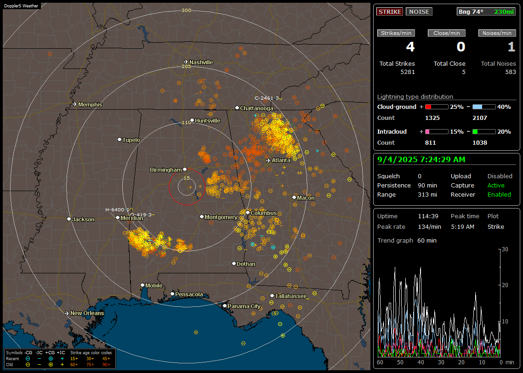The height and width of the screenshot is (373, 523).
Task: Click the 110 mile range ring label
Action: [186, 122]
